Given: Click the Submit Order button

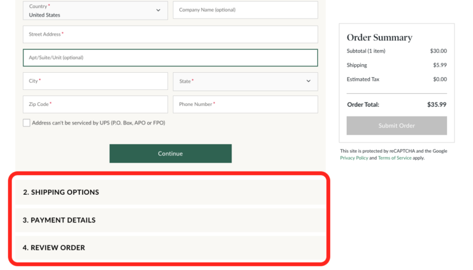Looking at the screenshot, I should tap(397, 126).
